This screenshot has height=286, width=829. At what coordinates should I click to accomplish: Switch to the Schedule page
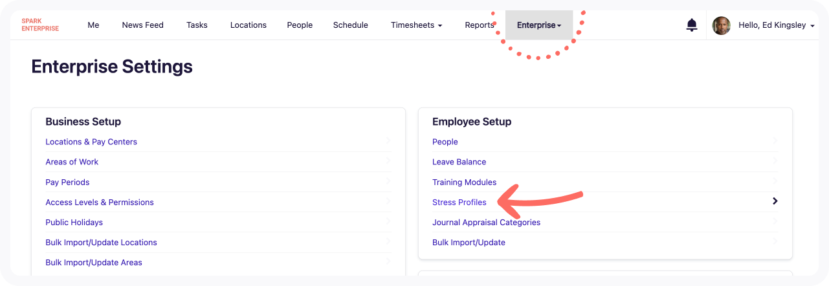click(x=351, y=25)
